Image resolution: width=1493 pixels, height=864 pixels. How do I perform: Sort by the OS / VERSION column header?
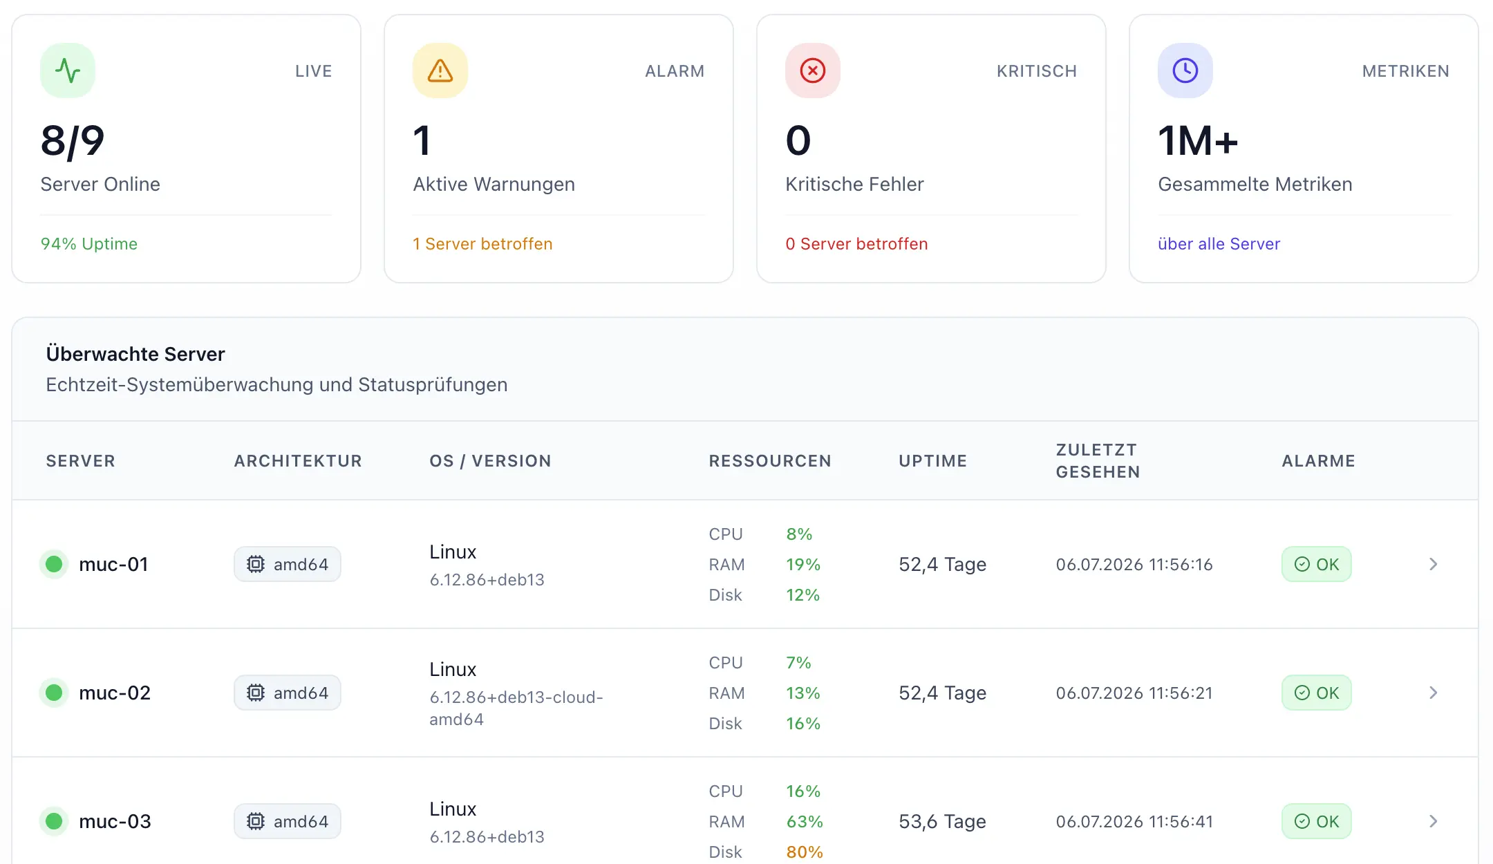(490, 461)
